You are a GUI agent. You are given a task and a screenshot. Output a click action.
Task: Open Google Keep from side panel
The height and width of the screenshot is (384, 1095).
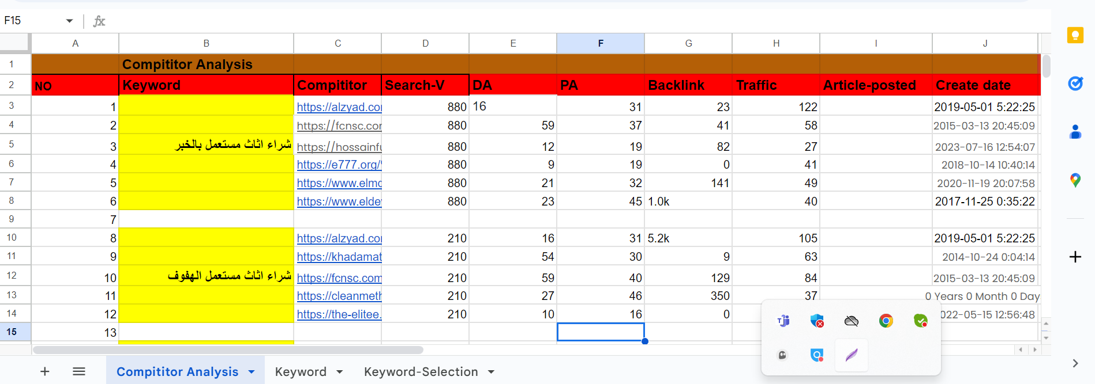click(1075, 36)
